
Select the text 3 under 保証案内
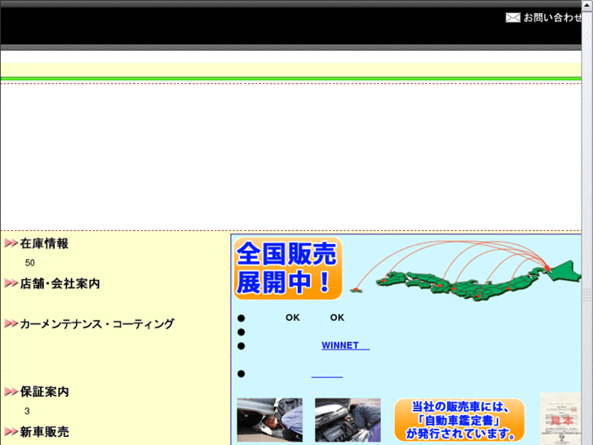pos(27,412)
